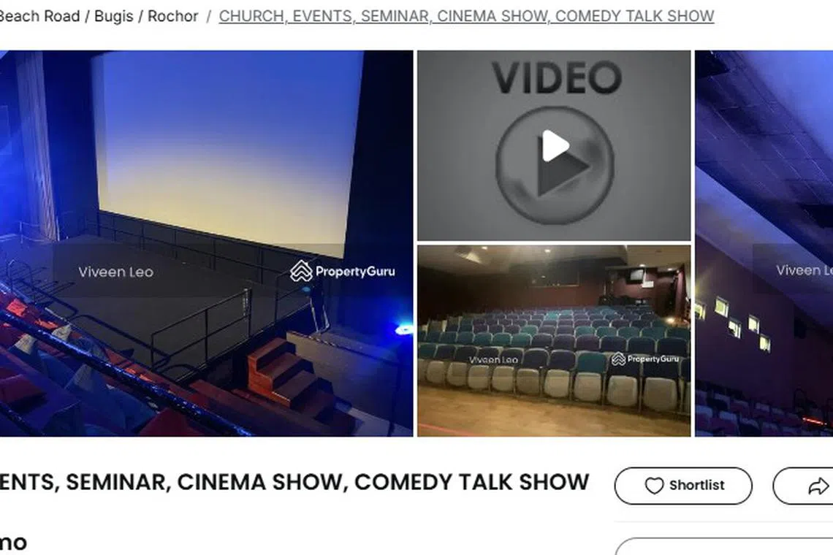Open the Beach Road / Bugis / Rochor breadcrumb
This screenshot has height=555, width=833.
pos(99,16)
